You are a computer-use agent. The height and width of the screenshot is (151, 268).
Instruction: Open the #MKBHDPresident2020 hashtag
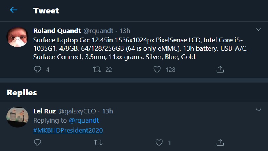pyautogui.click(x=68, y=130)
